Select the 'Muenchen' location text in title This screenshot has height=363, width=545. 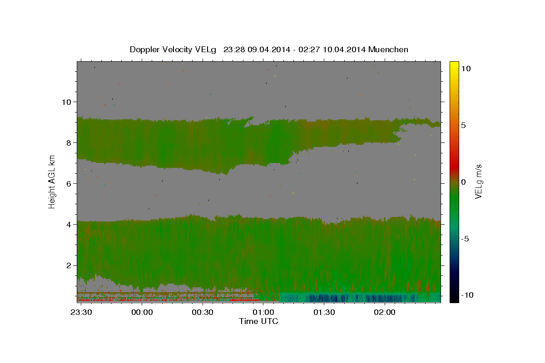(x=387, y=49)
